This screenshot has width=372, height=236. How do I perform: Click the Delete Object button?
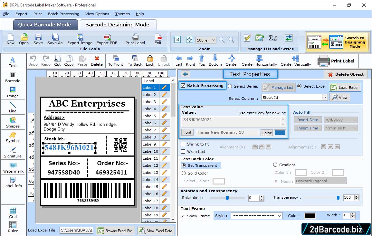(346, 74)
